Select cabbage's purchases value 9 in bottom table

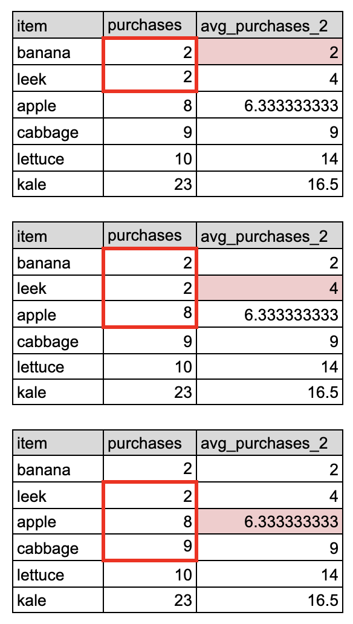pyautogui.click(x=150, y=548)
